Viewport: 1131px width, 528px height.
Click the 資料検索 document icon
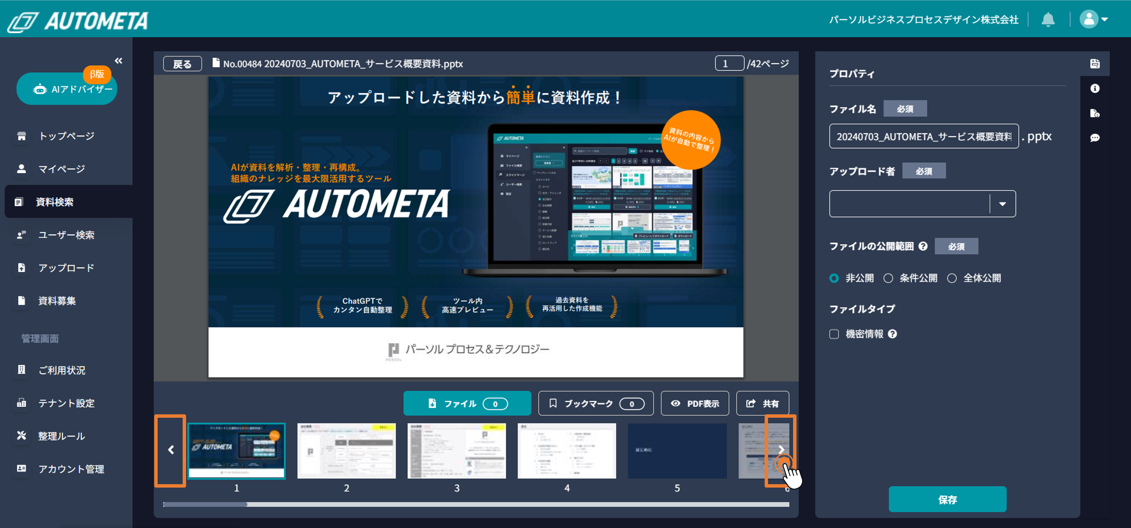(x=19, y=202)
